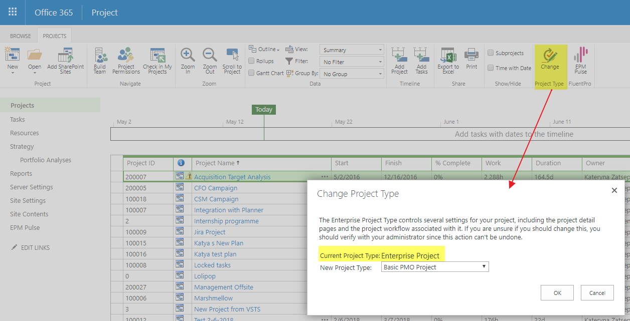Open the New Project Type dropdown

(435, 267)
